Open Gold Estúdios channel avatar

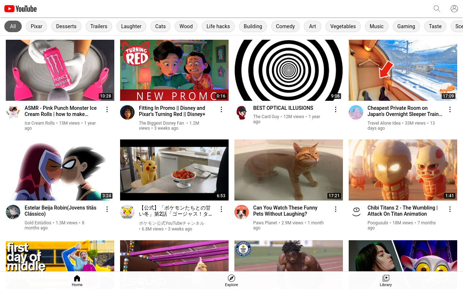[x=13, y=212]
